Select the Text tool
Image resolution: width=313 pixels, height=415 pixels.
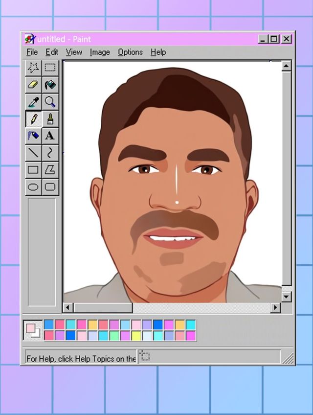(x=50, y=136)
